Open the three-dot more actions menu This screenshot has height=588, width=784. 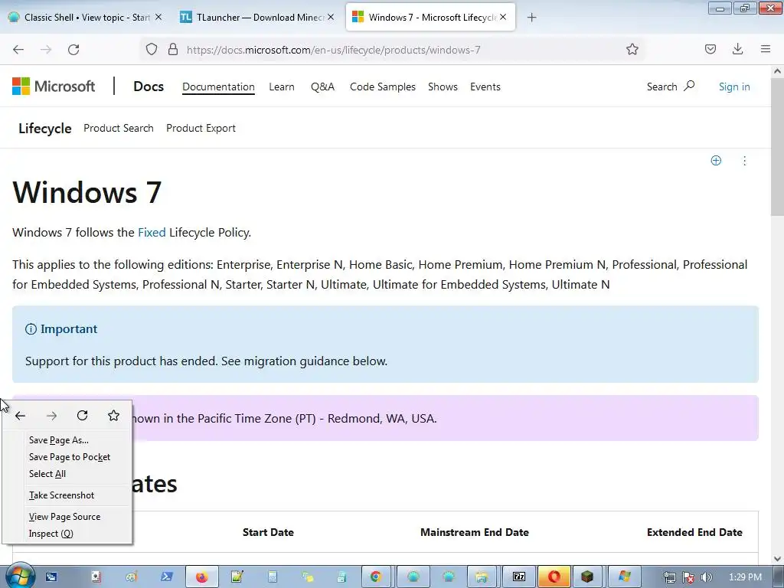point(744,161)
